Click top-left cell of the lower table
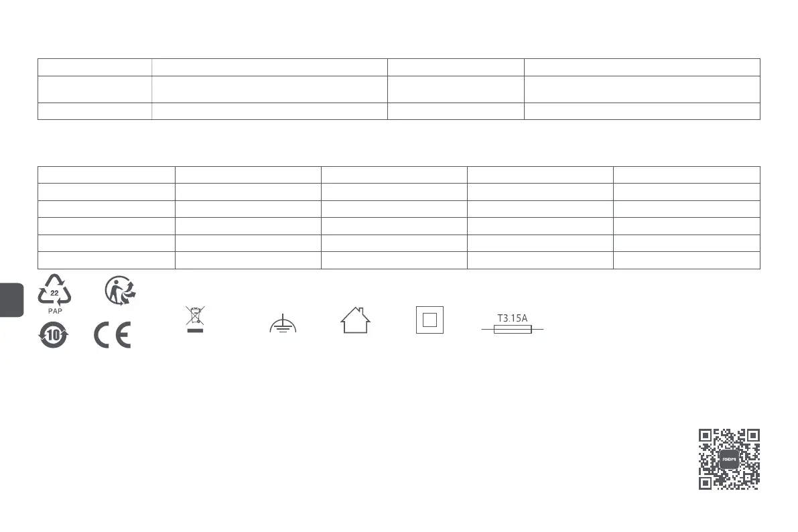This screenshot has height=532, width=798. [106, 174]
